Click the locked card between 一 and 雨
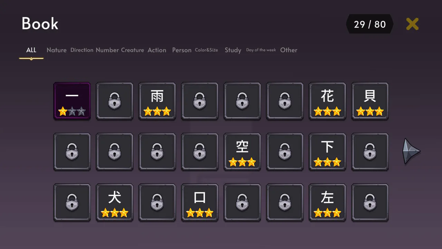This screenshot has width=442, height=249. 115,101
